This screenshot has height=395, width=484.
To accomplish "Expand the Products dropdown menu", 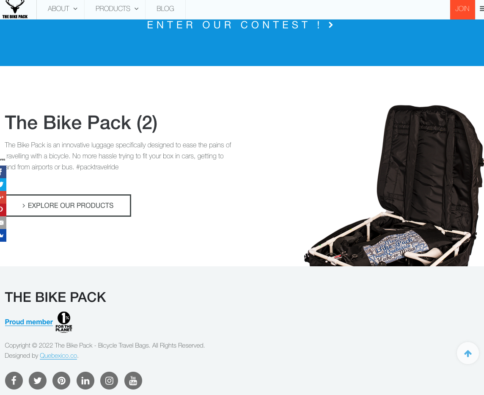I will click(117, 8).
